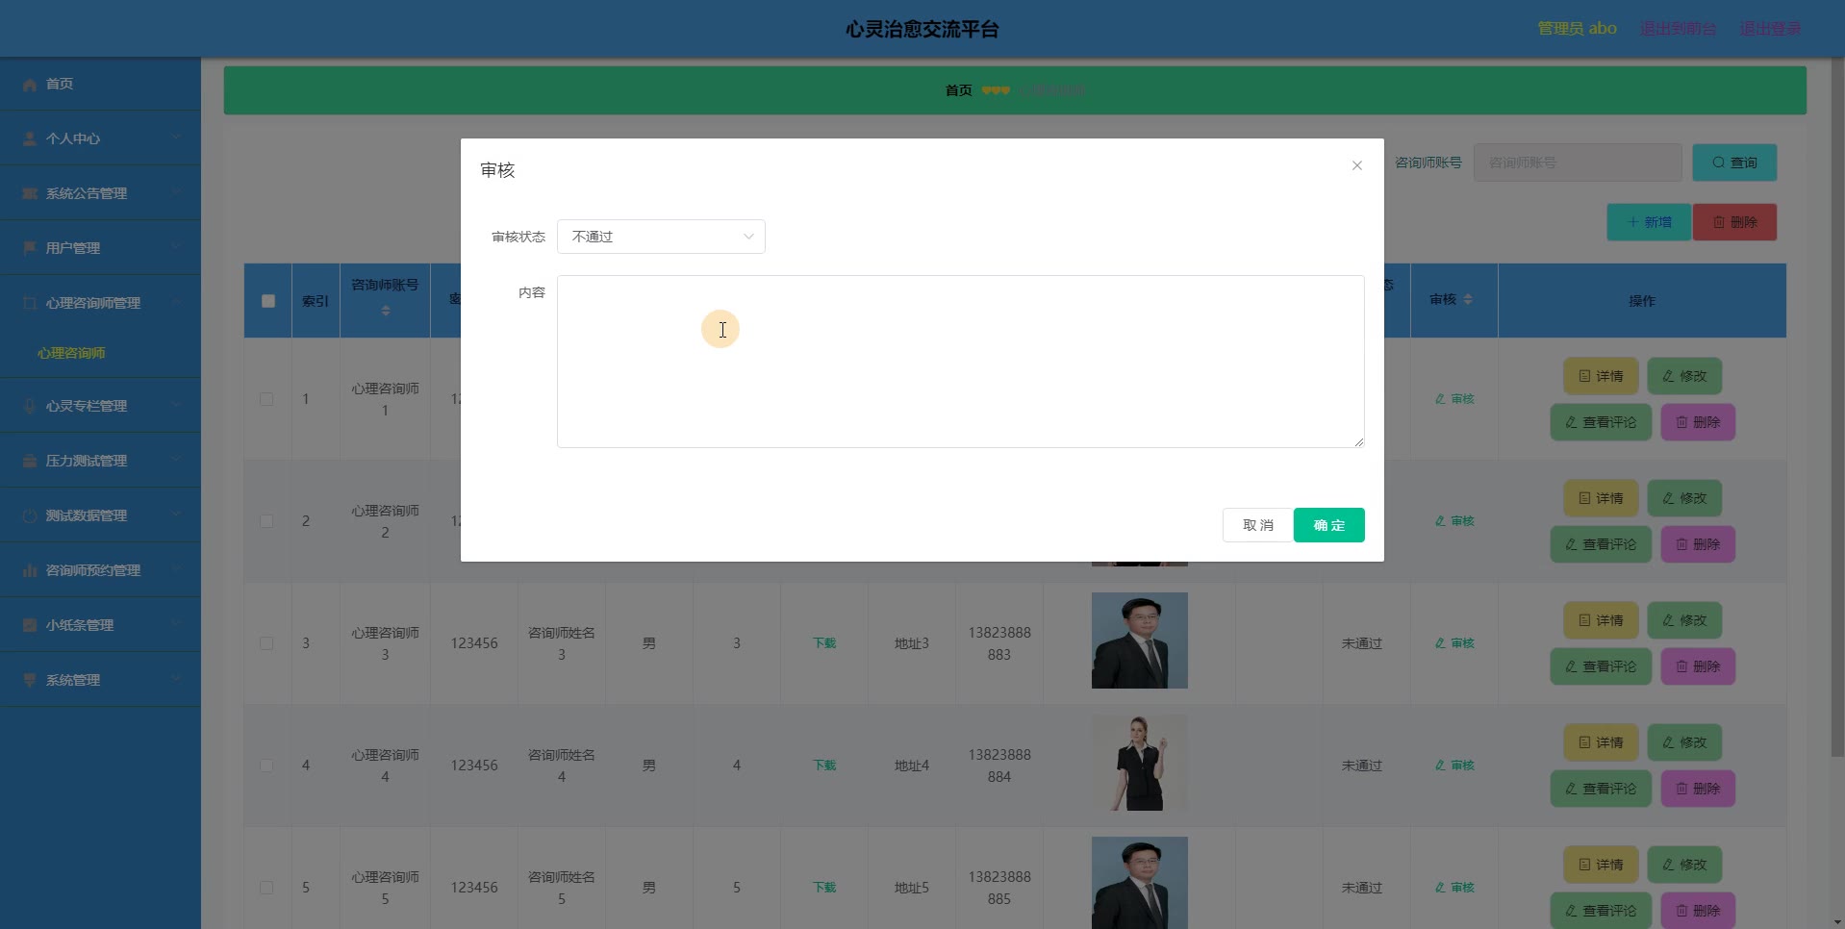Screen dimensions: 1845x929
Task: Expand 测试数据管理 using its chevron
Action: 176,515
